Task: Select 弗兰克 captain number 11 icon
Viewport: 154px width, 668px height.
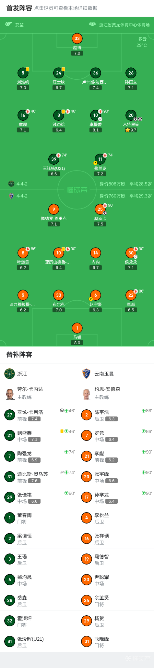Action: [x=100, y=159]
